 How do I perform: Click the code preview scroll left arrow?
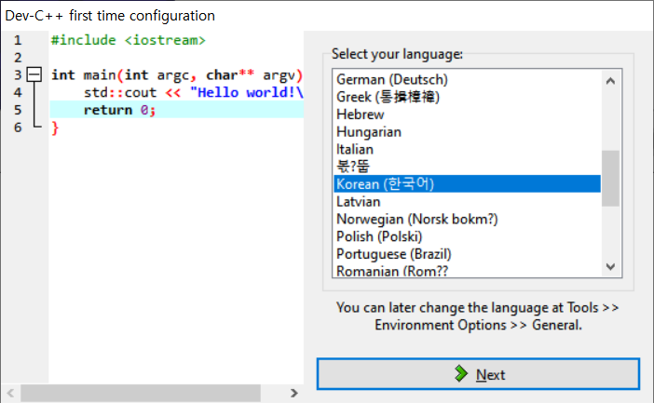(11, 393)
